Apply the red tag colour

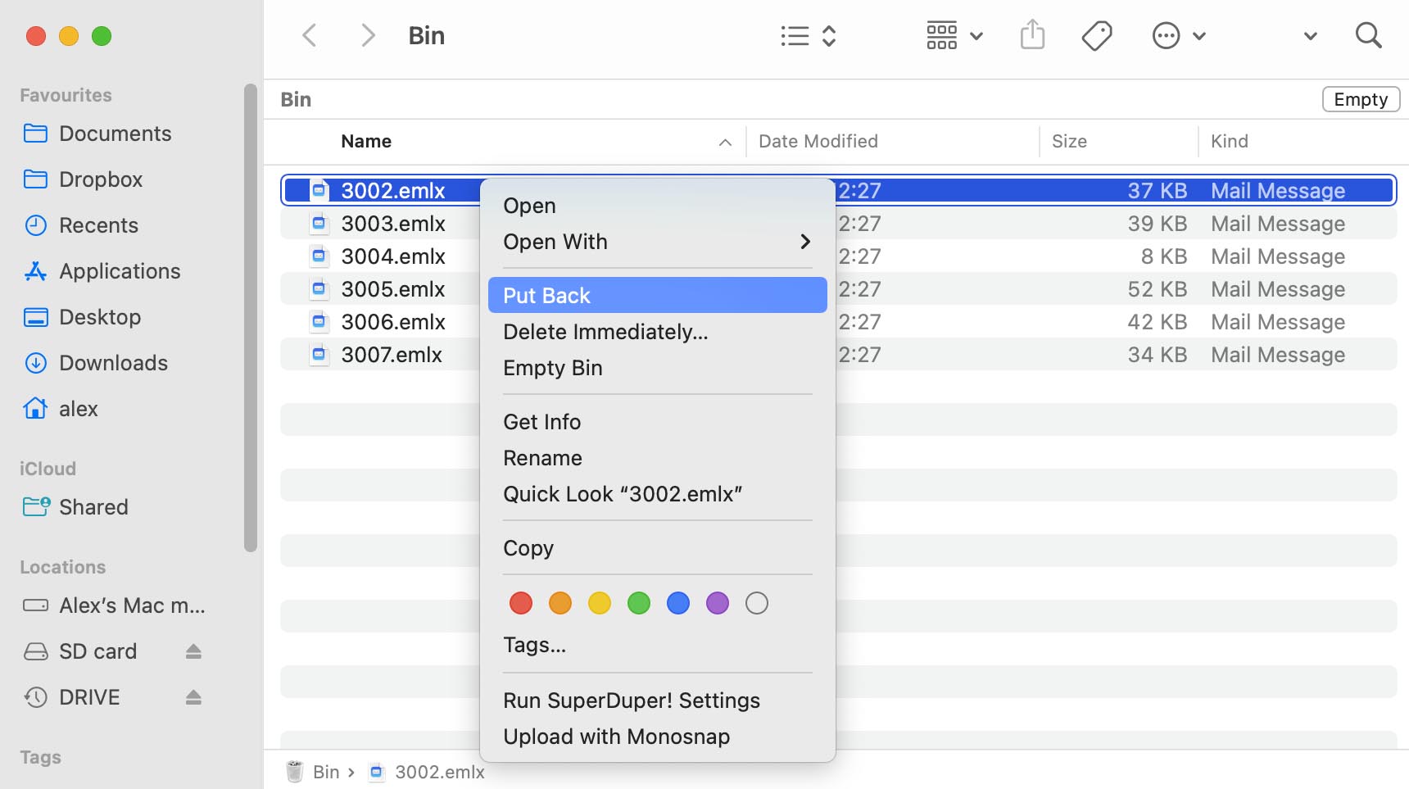[521, 604]
